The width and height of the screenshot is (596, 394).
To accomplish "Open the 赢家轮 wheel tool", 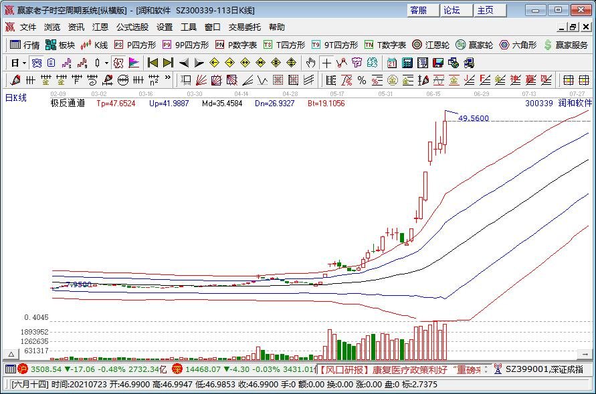I will 474,45.
